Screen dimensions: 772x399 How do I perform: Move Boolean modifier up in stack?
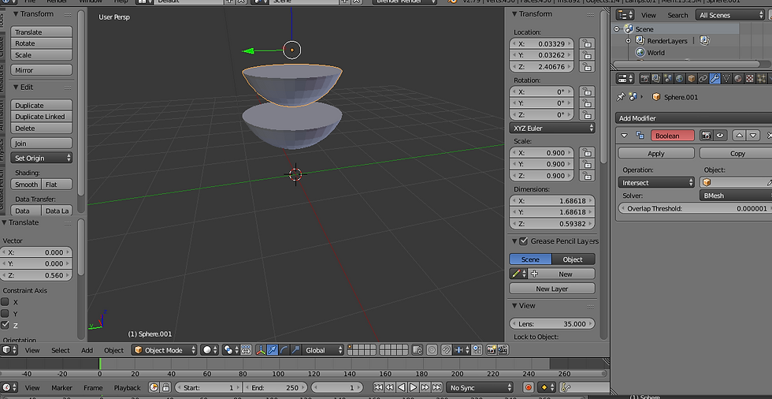pos(739,136)
